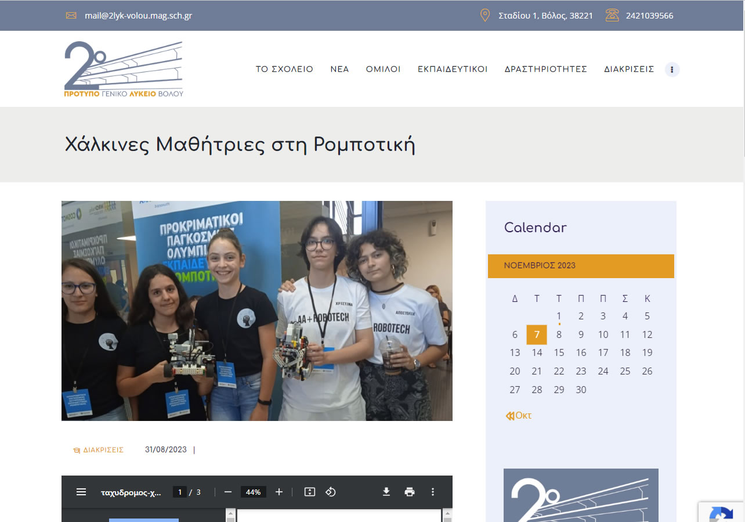Zoom out the PDF with minus button
745x522 pixels.
228,492
